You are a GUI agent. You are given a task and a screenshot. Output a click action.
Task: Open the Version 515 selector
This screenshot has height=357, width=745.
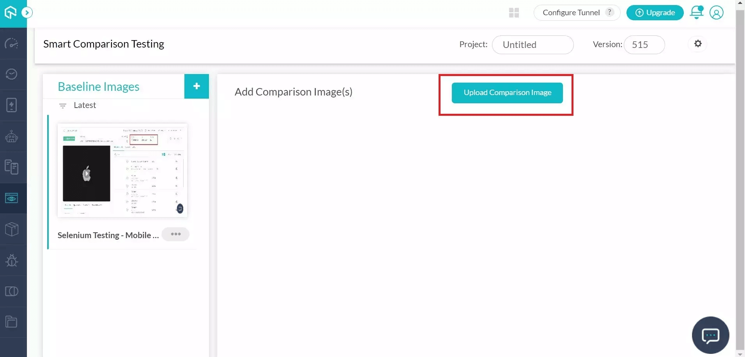coord(644,44)
